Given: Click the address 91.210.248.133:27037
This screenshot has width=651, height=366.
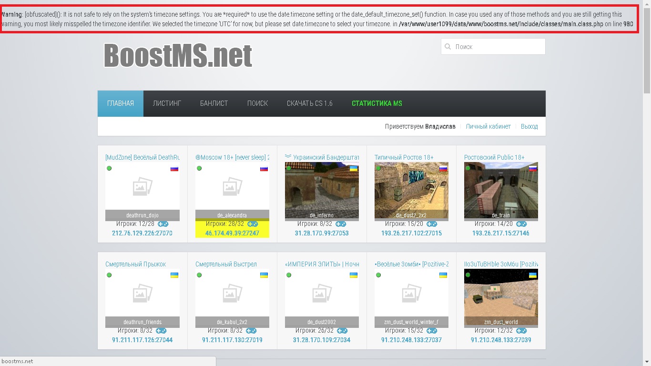Looking at the screenshot, I should (x=411, y=340).
